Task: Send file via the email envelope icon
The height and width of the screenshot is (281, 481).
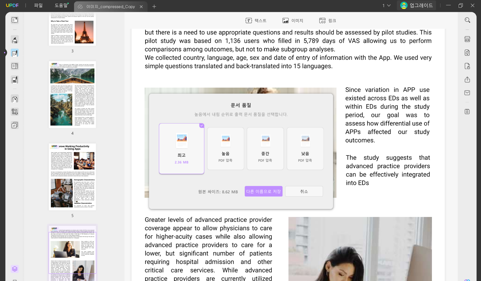Action: 467,93
